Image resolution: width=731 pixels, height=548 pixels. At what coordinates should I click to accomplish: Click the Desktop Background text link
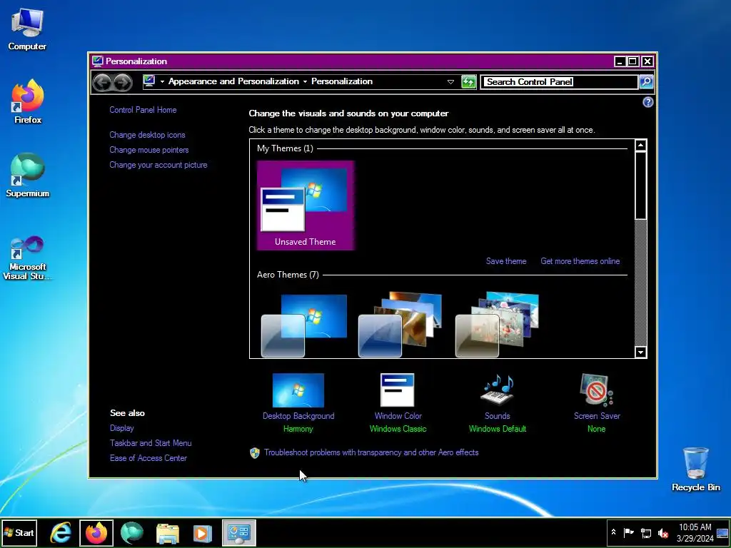(298, 416)
